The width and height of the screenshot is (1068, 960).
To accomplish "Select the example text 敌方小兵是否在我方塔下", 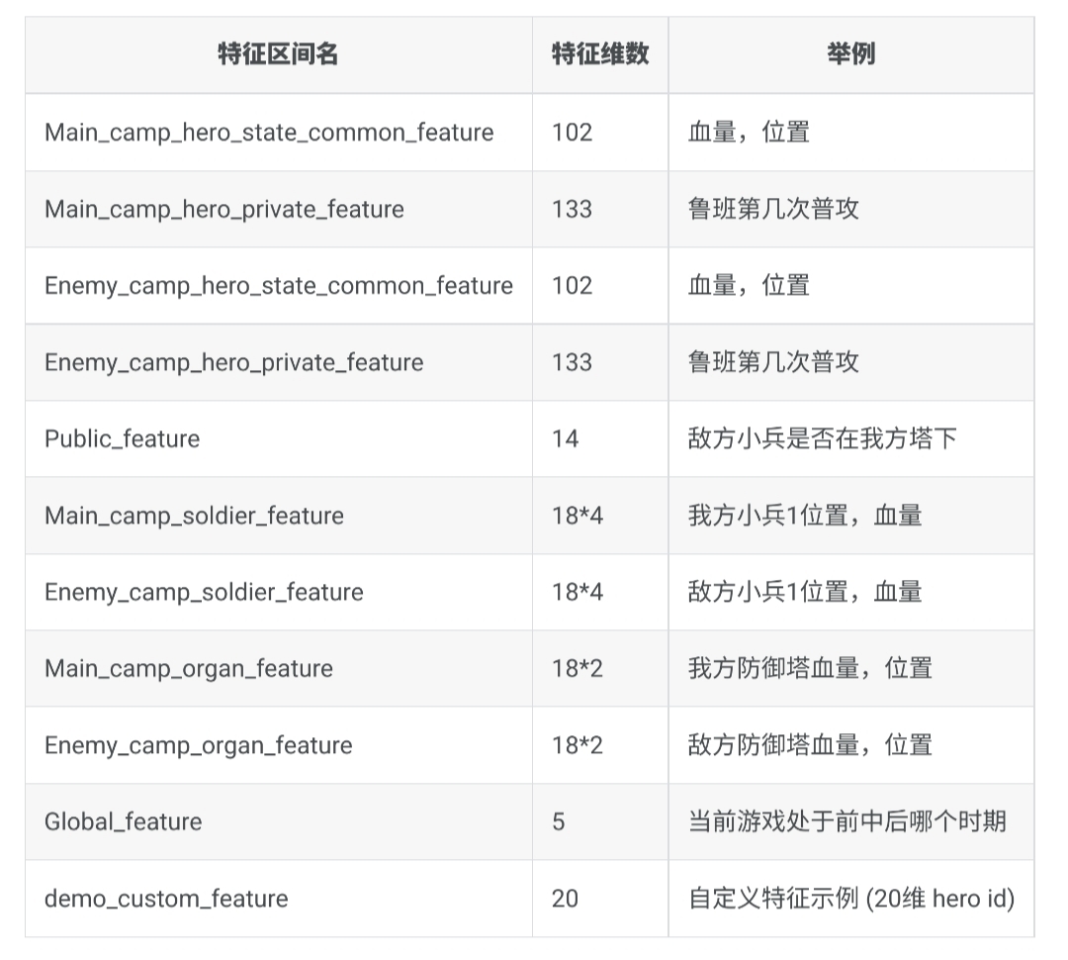I will coord(822,438).
